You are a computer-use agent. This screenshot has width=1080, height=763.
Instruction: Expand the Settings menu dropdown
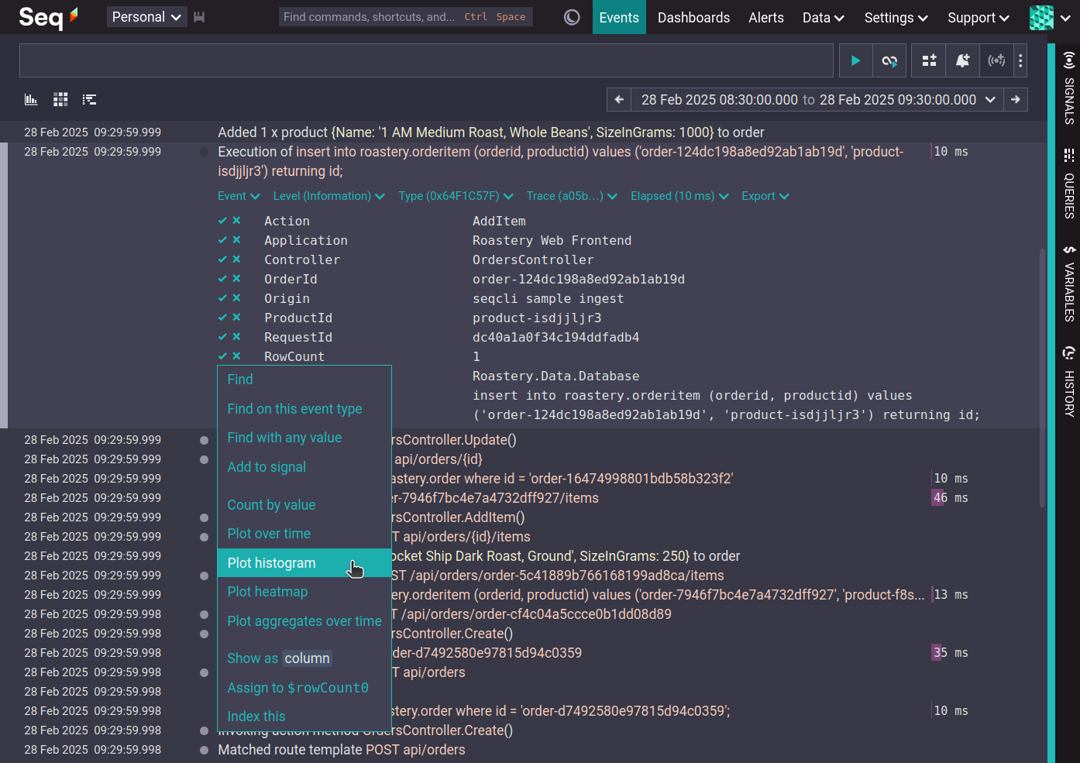896,17
